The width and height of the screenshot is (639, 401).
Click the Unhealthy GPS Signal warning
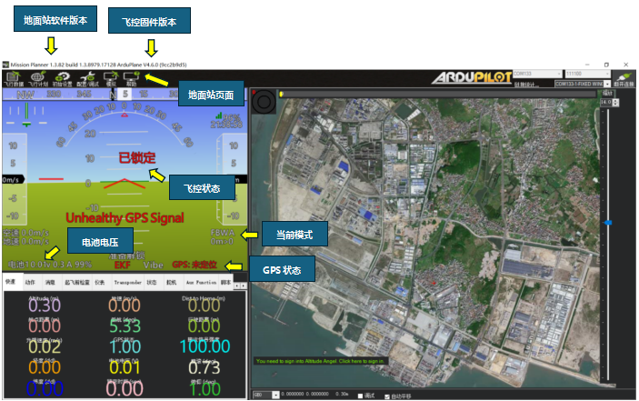point(125,218)
